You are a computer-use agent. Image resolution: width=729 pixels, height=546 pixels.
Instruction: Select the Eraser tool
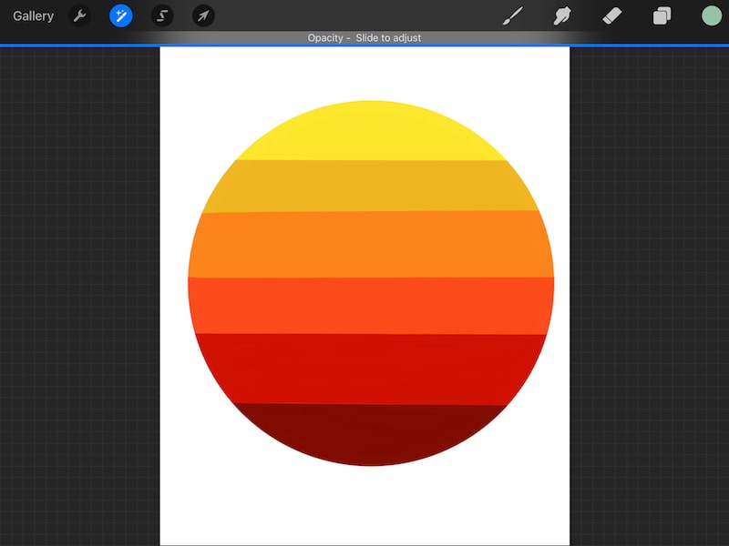611,15
